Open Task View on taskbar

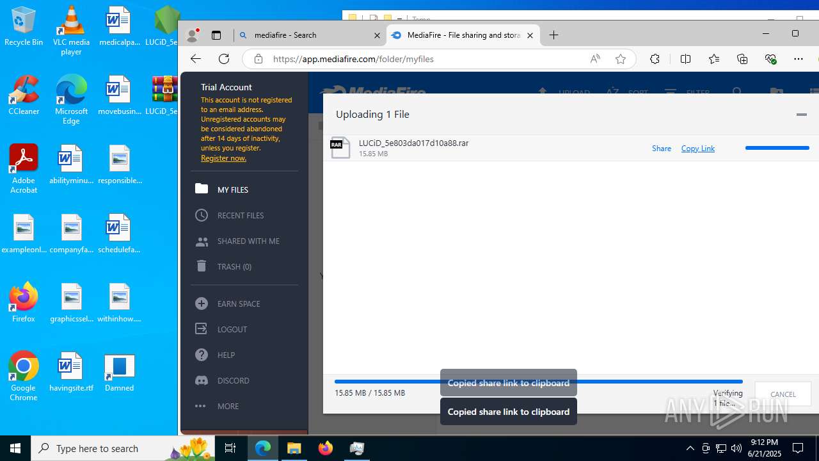click(x=230, y=448)
